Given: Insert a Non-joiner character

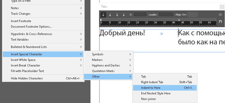Looking at the screenshot, I should (165, 99).
